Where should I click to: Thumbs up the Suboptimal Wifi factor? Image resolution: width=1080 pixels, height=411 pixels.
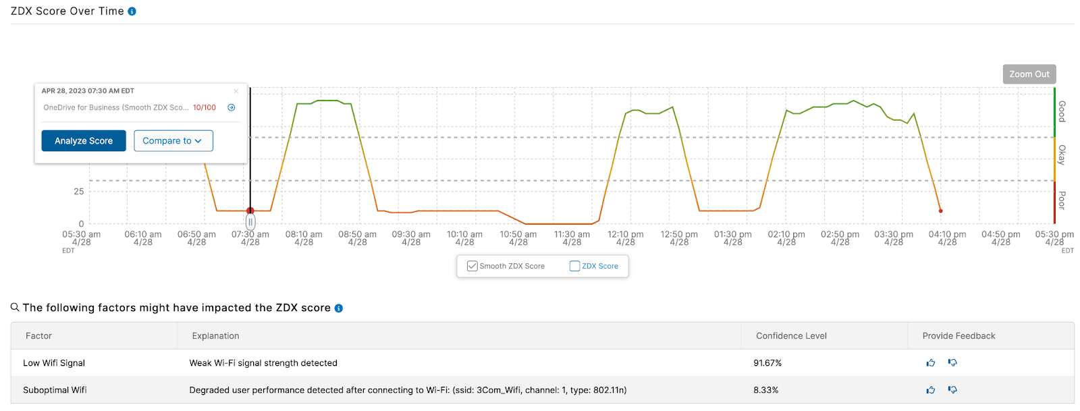(931, 390)
